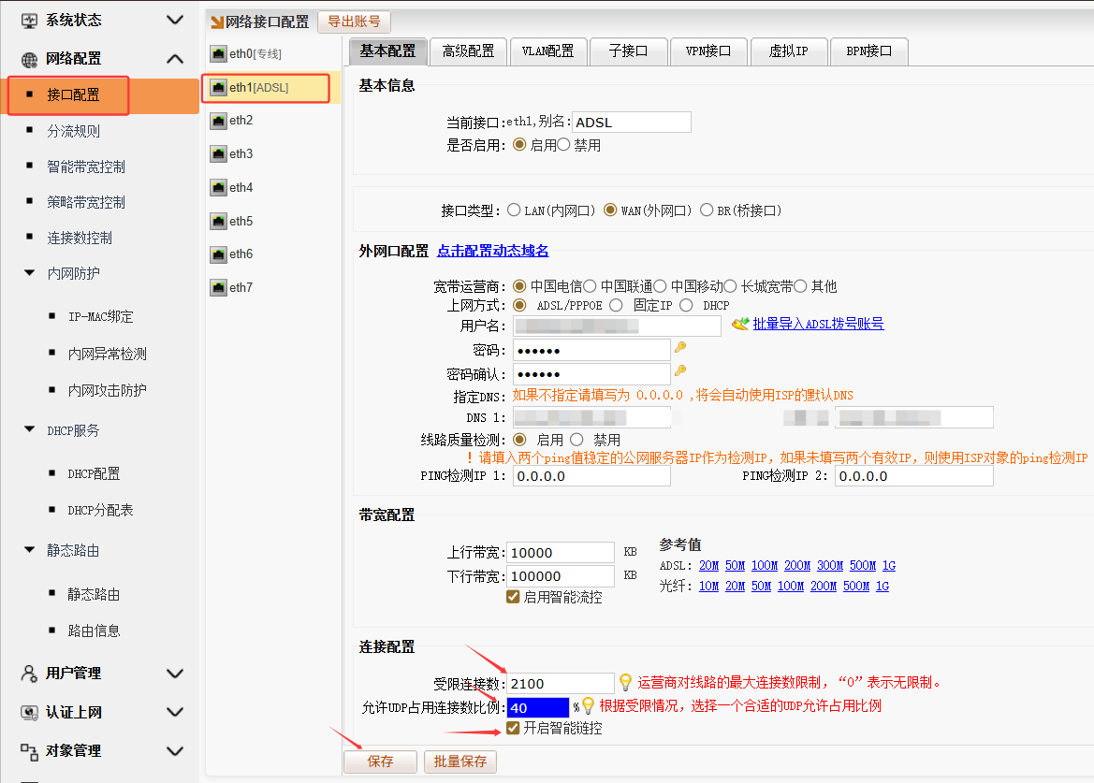Open DHCP分配表 in the sidebar
Image resolution: width=1094 pixels, height=783 pixels.
click(100, 511)
